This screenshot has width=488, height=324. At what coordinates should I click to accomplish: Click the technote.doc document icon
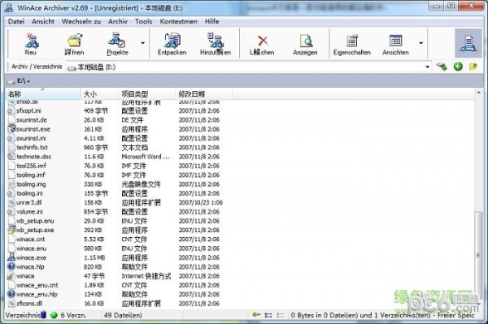pos(11,156)
